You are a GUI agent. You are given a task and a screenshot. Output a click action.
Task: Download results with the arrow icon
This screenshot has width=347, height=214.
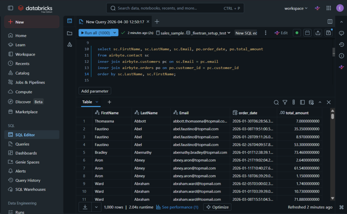pos(85,207)
